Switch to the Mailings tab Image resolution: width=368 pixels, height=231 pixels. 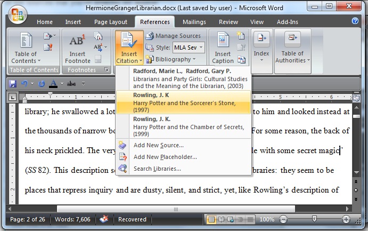(x=194, y=22)
